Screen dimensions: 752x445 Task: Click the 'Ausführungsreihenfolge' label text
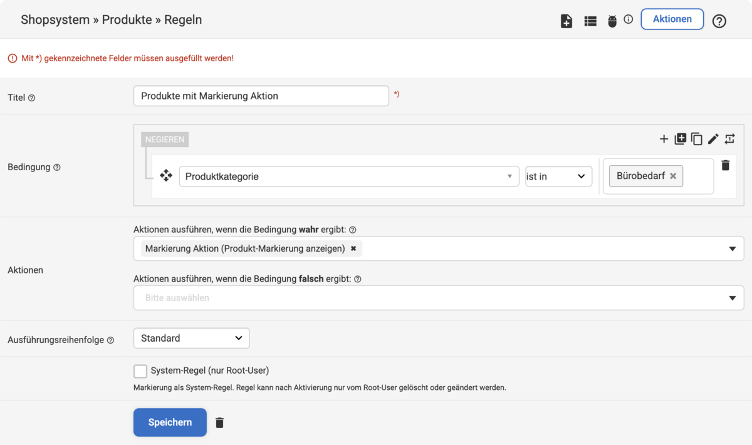pyautogui.click(x=56, y=340)
